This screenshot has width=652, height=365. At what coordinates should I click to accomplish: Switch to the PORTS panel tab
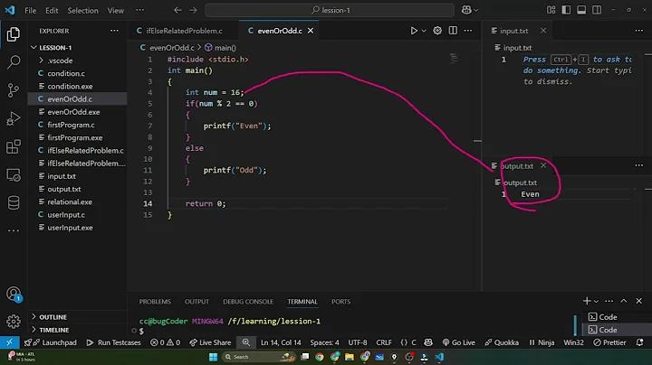[341, 302]
